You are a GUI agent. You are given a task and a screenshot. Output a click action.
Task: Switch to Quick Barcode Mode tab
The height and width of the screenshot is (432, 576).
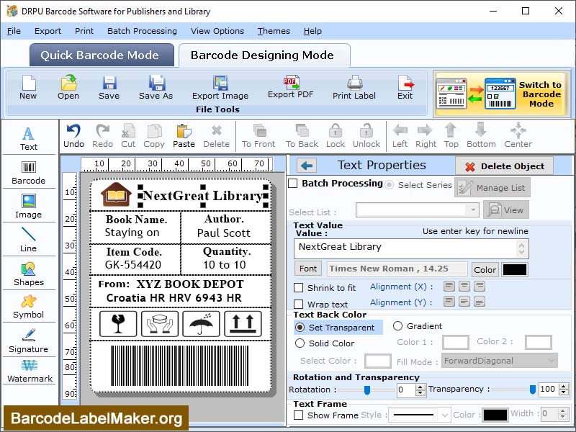[101, 55]
